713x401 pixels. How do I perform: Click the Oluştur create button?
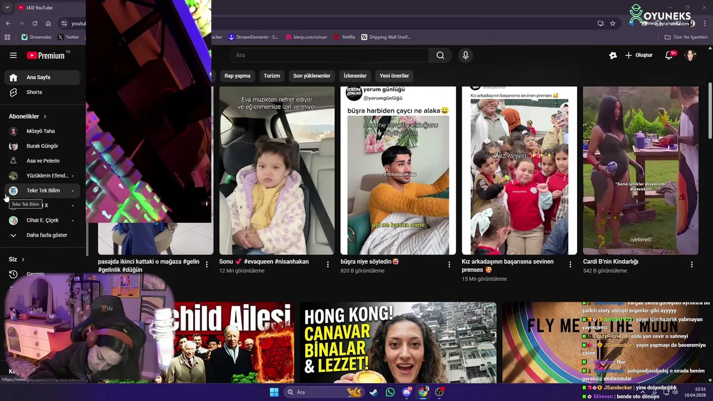(638, 55)
